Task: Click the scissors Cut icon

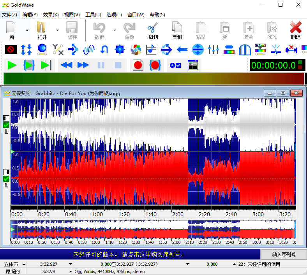Action: [153, 30]
